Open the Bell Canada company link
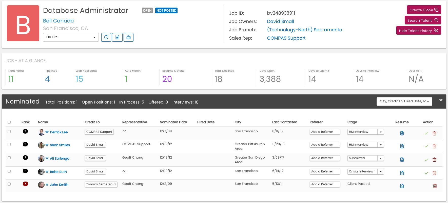Screen dimensions: 448x203 coord(58,21)
